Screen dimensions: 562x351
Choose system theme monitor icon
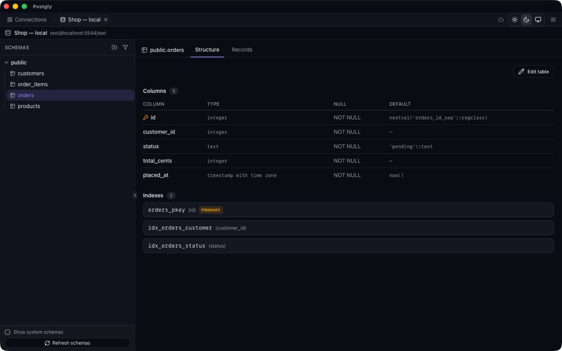[538, 19]
